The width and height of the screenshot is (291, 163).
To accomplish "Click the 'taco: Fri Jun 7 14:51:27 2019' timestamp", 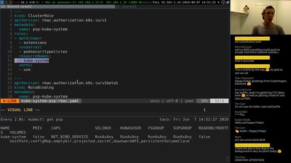I will point(194,120).
